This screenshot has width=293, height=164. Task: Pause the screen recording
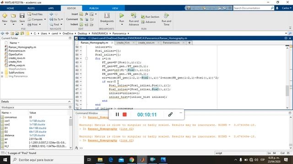tap(117, 114)
